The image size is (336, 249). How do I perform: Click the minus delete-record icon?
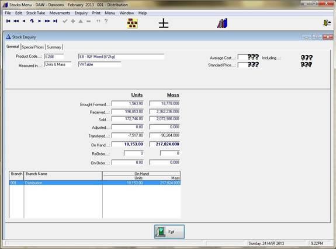click(88, 21)
